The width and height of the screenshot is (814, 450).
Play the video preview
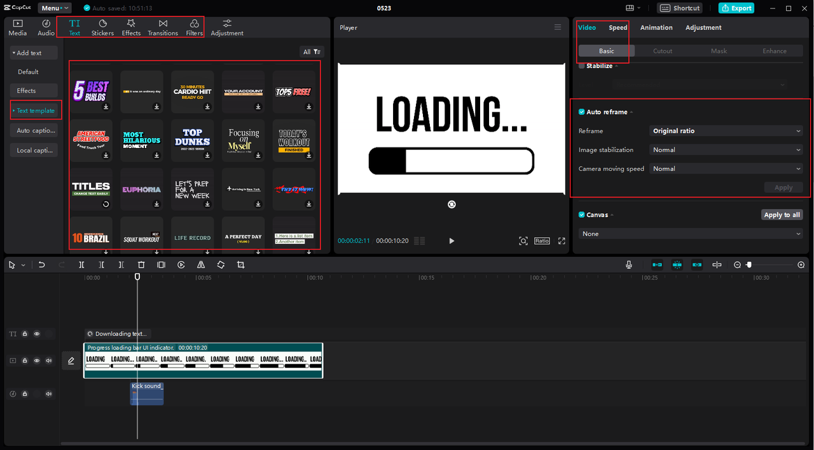click(452, 241)
